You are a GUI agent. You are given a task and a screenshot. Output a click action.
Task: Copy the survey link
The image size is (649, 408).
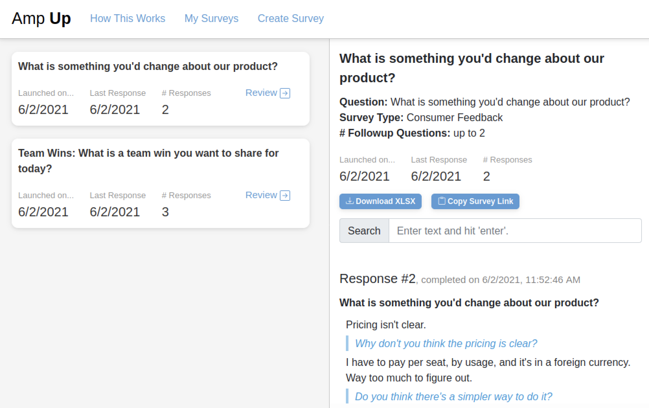pyautogui.click(x=475, y=201)
